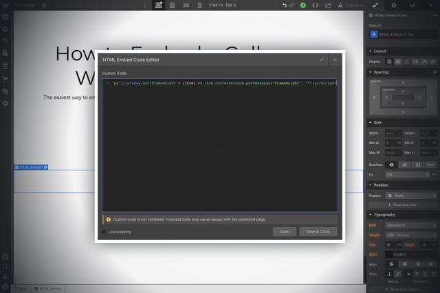Screen dimensions: 440x293
Task: Set overflow to visible eye icon
Action: click(392, 165)
